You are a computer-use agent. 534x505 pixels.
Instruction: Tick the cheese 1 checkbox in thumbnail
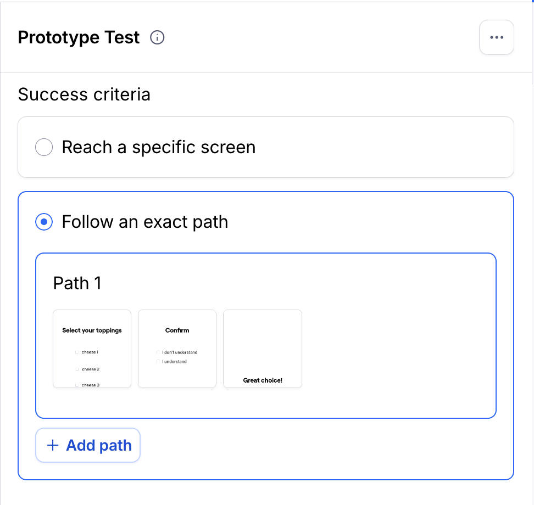[77, 352]
